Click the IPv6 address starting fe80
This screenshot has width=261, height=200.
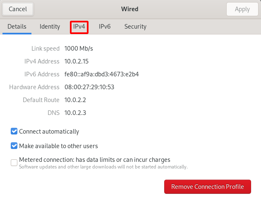point(101,74)
